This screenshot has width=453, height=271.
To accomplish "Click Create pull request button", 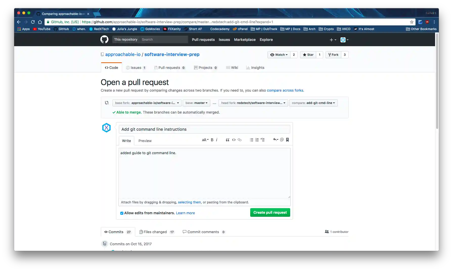I will click(x=270, y=212).
